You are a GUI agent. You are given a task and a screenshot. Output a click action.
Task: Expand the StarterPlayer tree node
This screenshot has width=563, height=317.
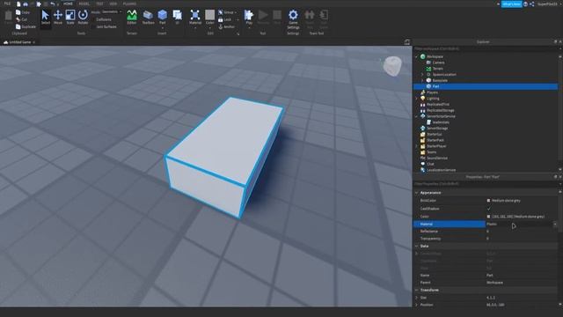pos(416,146)
